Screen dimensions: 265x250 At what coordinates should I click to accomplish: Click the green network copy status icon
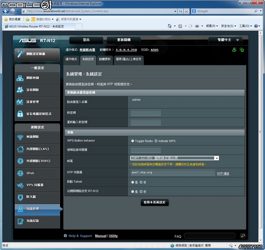point(242,50)
